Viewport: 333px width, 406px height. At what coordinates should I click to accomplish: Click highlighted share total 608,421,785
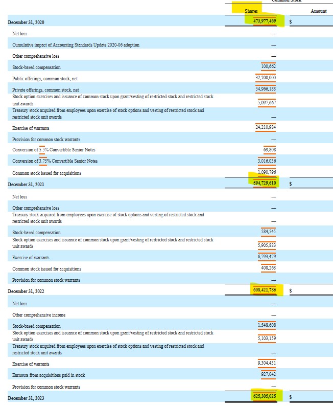(265, 290)
